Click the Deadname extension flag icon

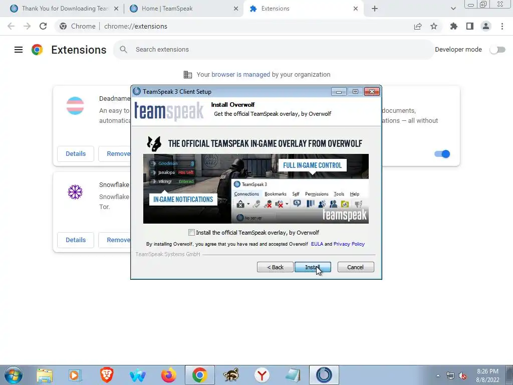(x=75, y=106)
